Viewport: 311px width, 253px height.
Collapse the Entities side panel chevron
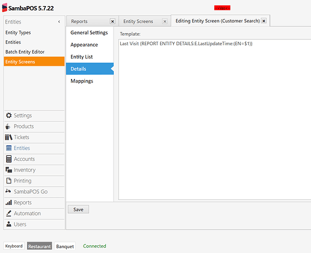tap(59, 22)
